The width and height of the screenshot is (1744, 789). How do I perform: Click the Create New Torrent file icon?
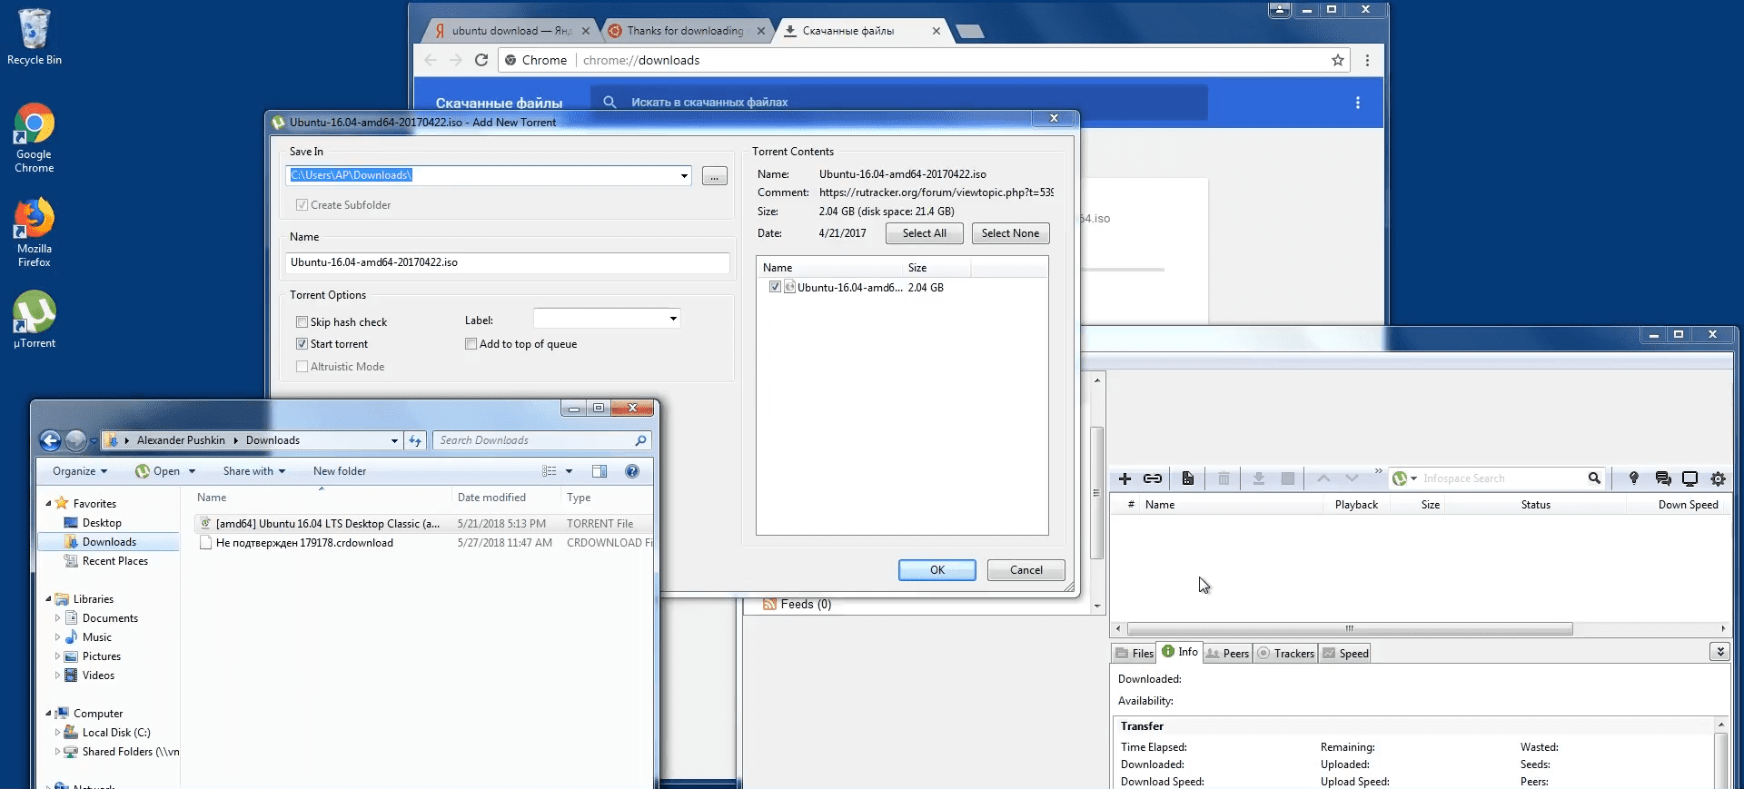coord(1187,478)
